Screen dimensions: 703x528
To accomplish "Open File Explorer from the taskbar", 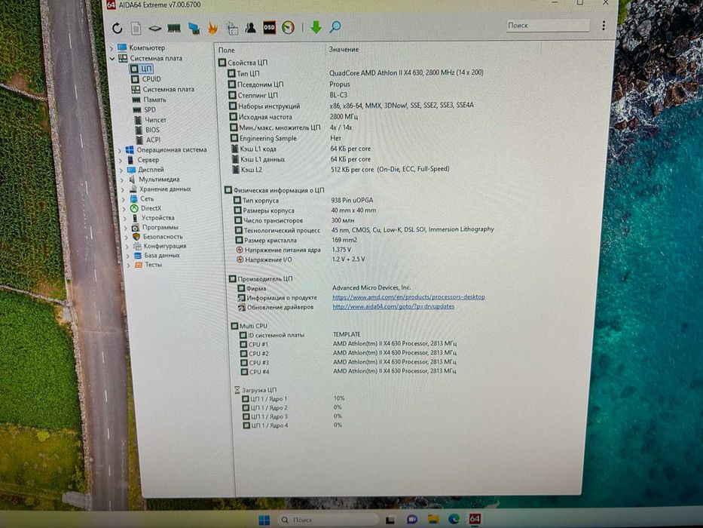I will tap(433, 519).
